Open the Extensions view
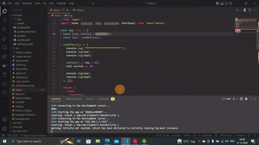 pyautogui.click(x=4, y=56)
